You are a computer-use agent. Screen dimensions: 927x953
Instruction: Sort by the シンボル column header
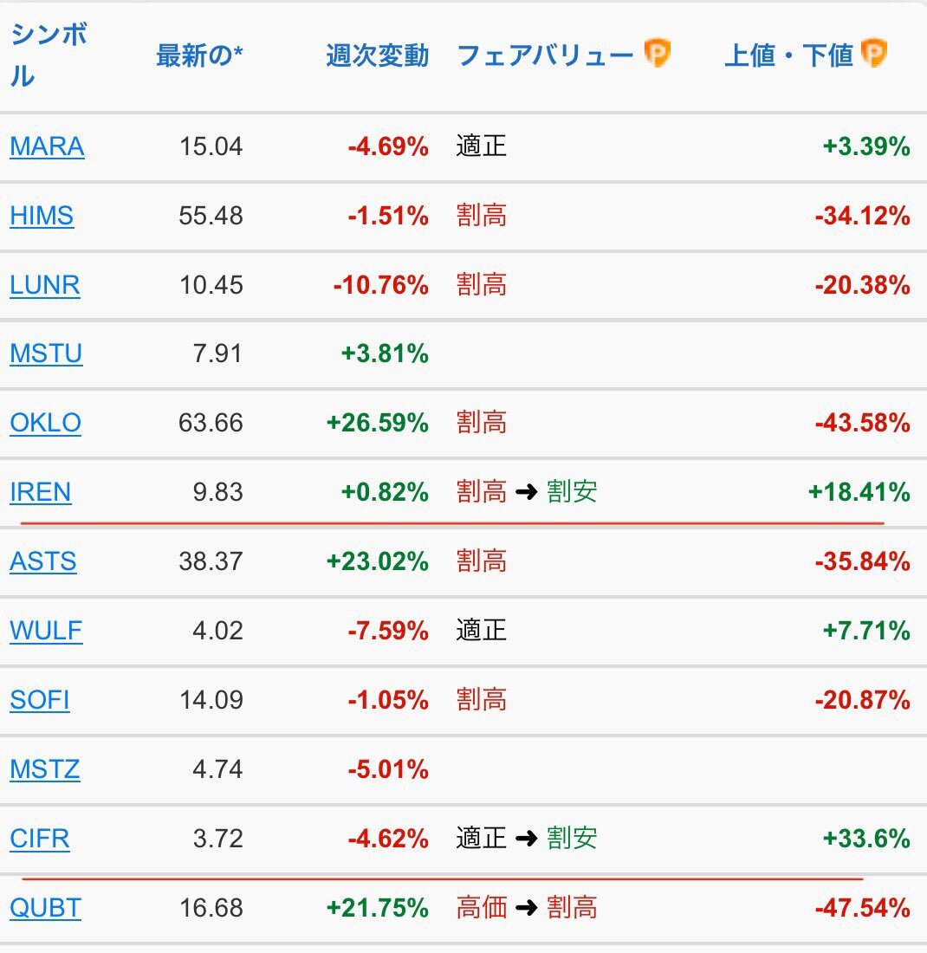coord(49,55)
